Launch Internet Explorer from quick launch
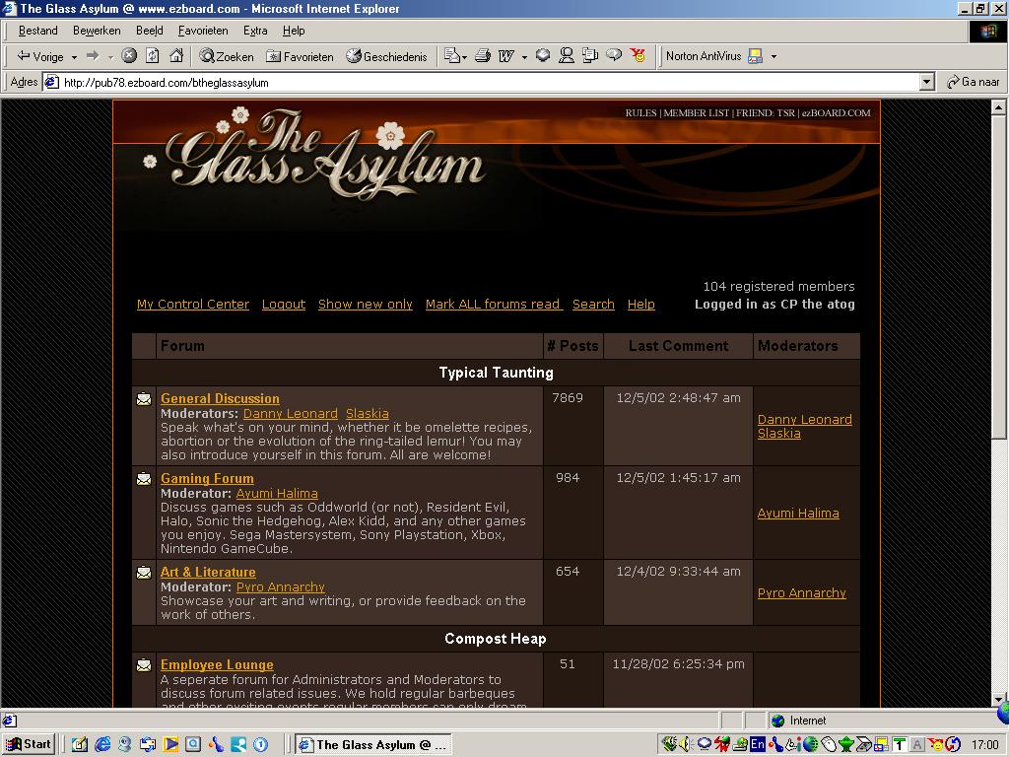 click(102, 744)
